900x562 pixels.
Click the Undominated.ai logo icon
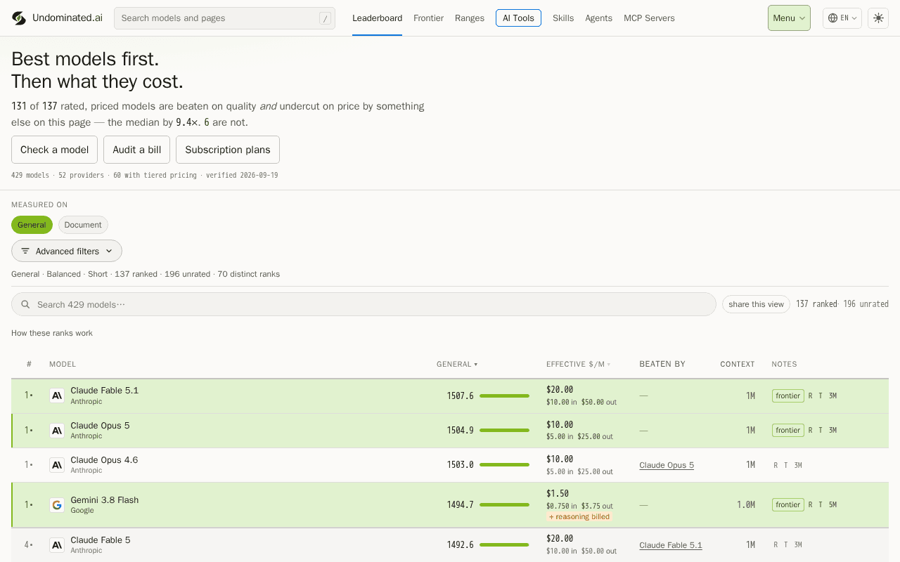[x=19, y=18]
